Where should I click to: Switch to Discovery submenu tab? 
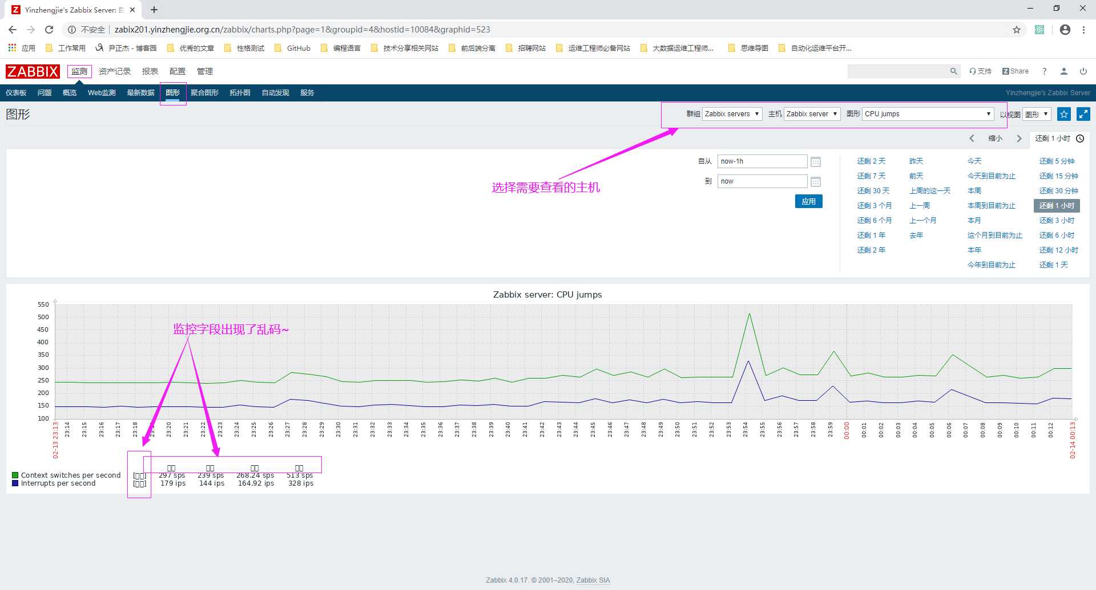coord(275,93)
